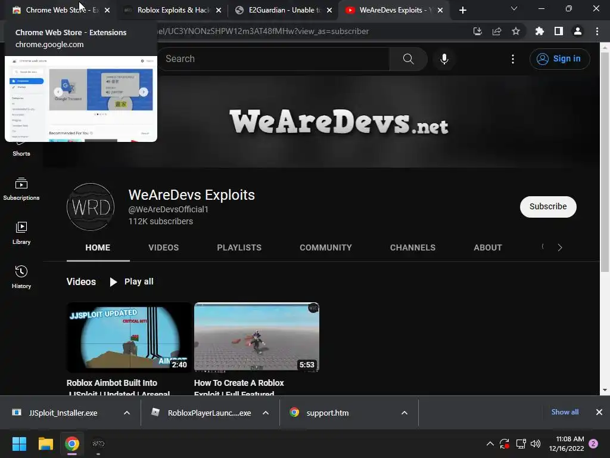This screenshot has width=610, height=458.
Task: Click the share page icon
Action: point(497,31)
